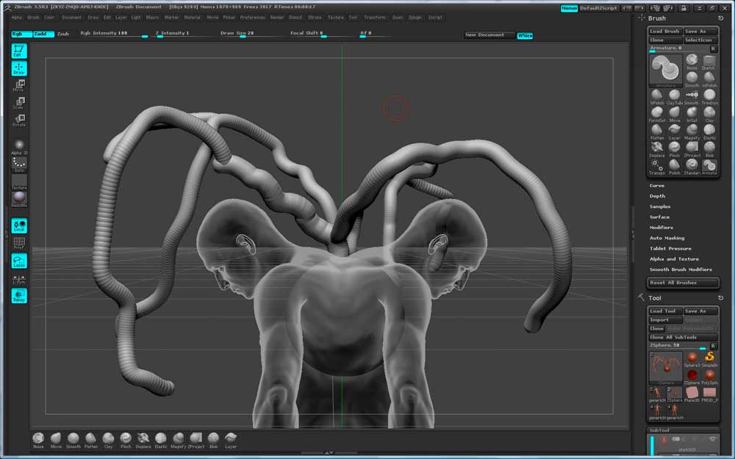
Task: Select the SimpleBrush tool thumbnail
Action: [x=709, y=359]
